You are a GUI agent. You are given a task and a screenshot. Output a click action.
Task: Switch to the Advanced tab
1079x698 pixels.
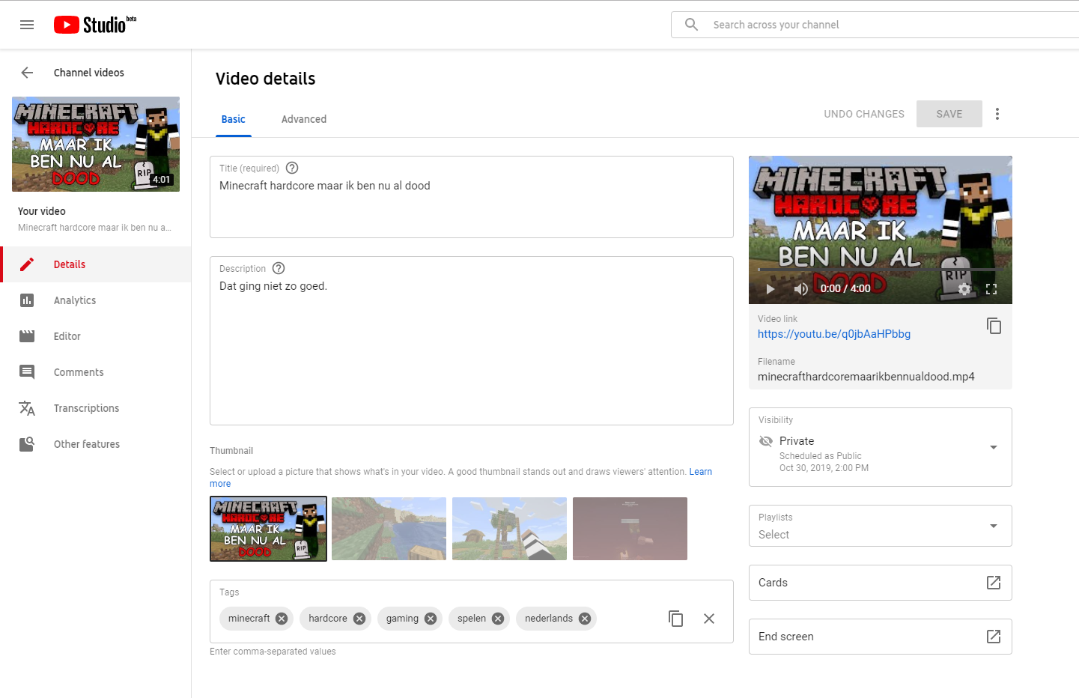click(303, 119)
